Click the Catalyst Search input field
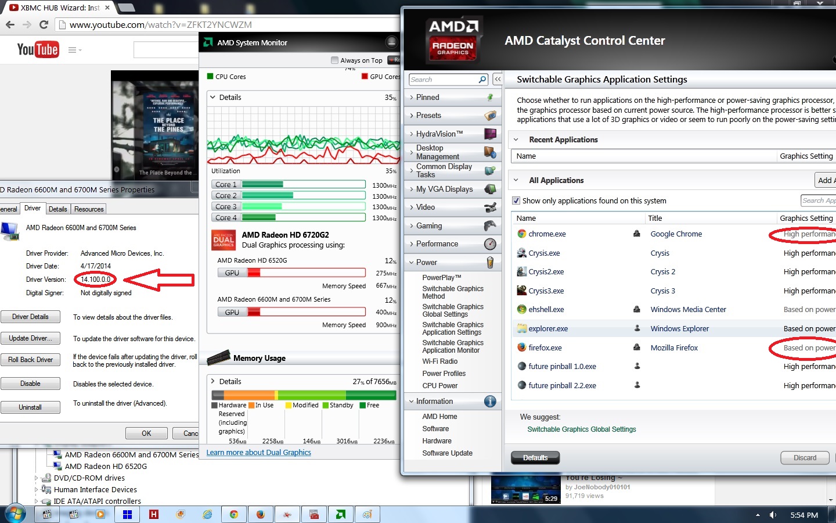 click(x=444, y=80)
